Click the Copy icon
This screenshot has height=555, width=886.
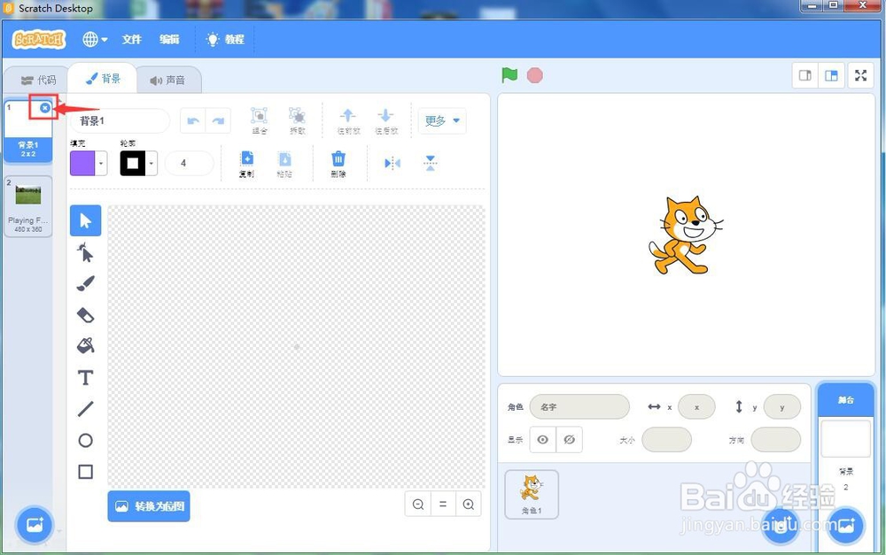pyautogui.click(x=247, y=165)
